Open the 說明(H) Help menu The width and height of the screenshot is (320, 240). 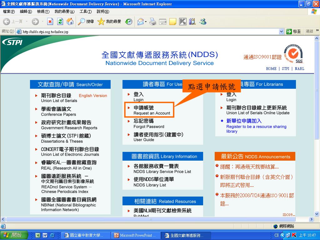pyautogui.click(x=103, y=12)
